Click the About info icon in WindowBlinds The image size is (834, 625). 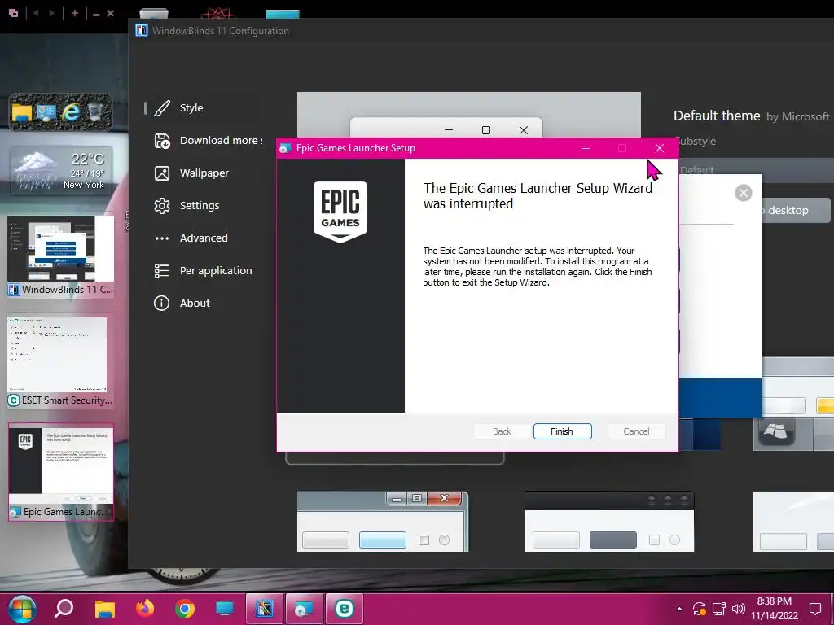tap(162, 303)
